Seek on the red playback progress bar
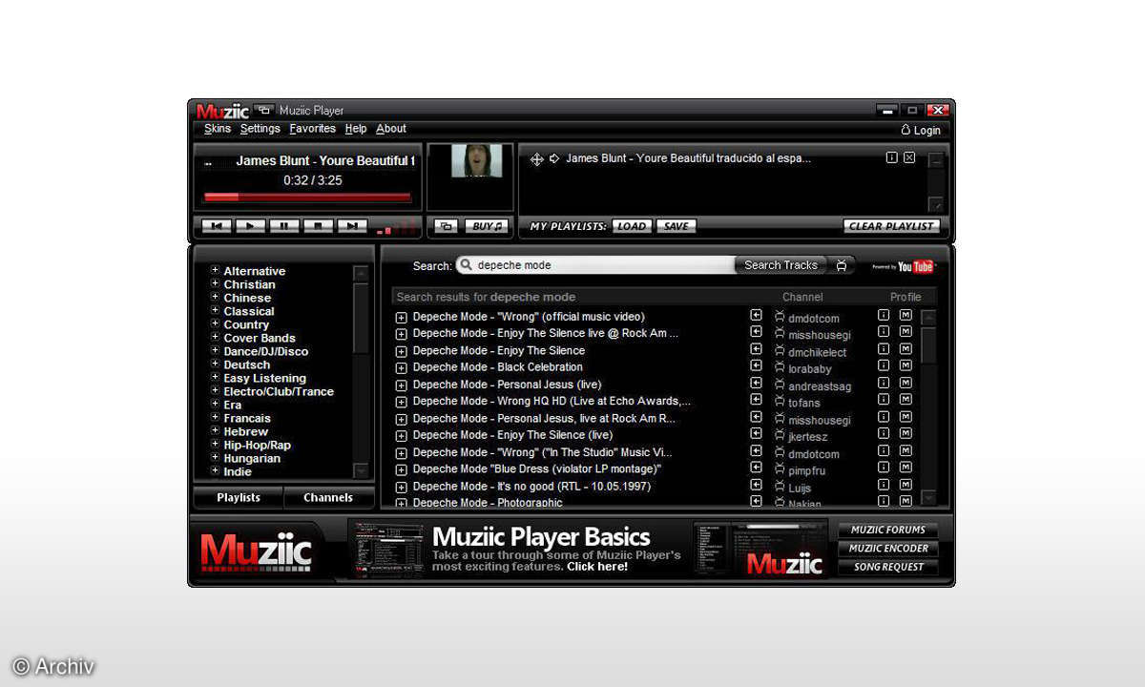Viewport: 1145px width, 687px height. pos(307,198)
